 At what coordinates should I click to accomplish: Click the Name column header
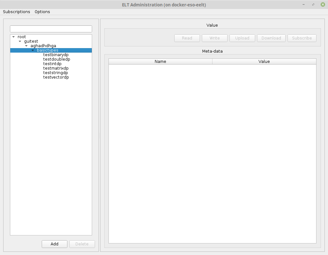point(160,62)
